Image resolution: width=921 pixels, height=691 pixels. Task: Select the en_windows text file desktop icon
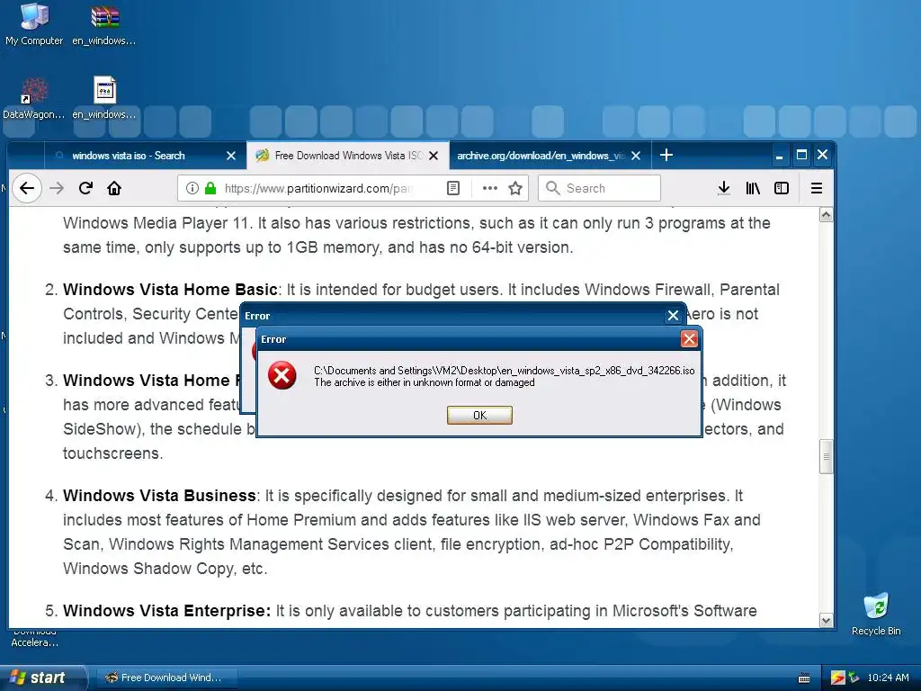pyautogui.click(x=104, y=98)
